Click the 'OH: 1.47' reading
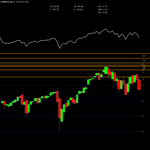 coord(103,10)
